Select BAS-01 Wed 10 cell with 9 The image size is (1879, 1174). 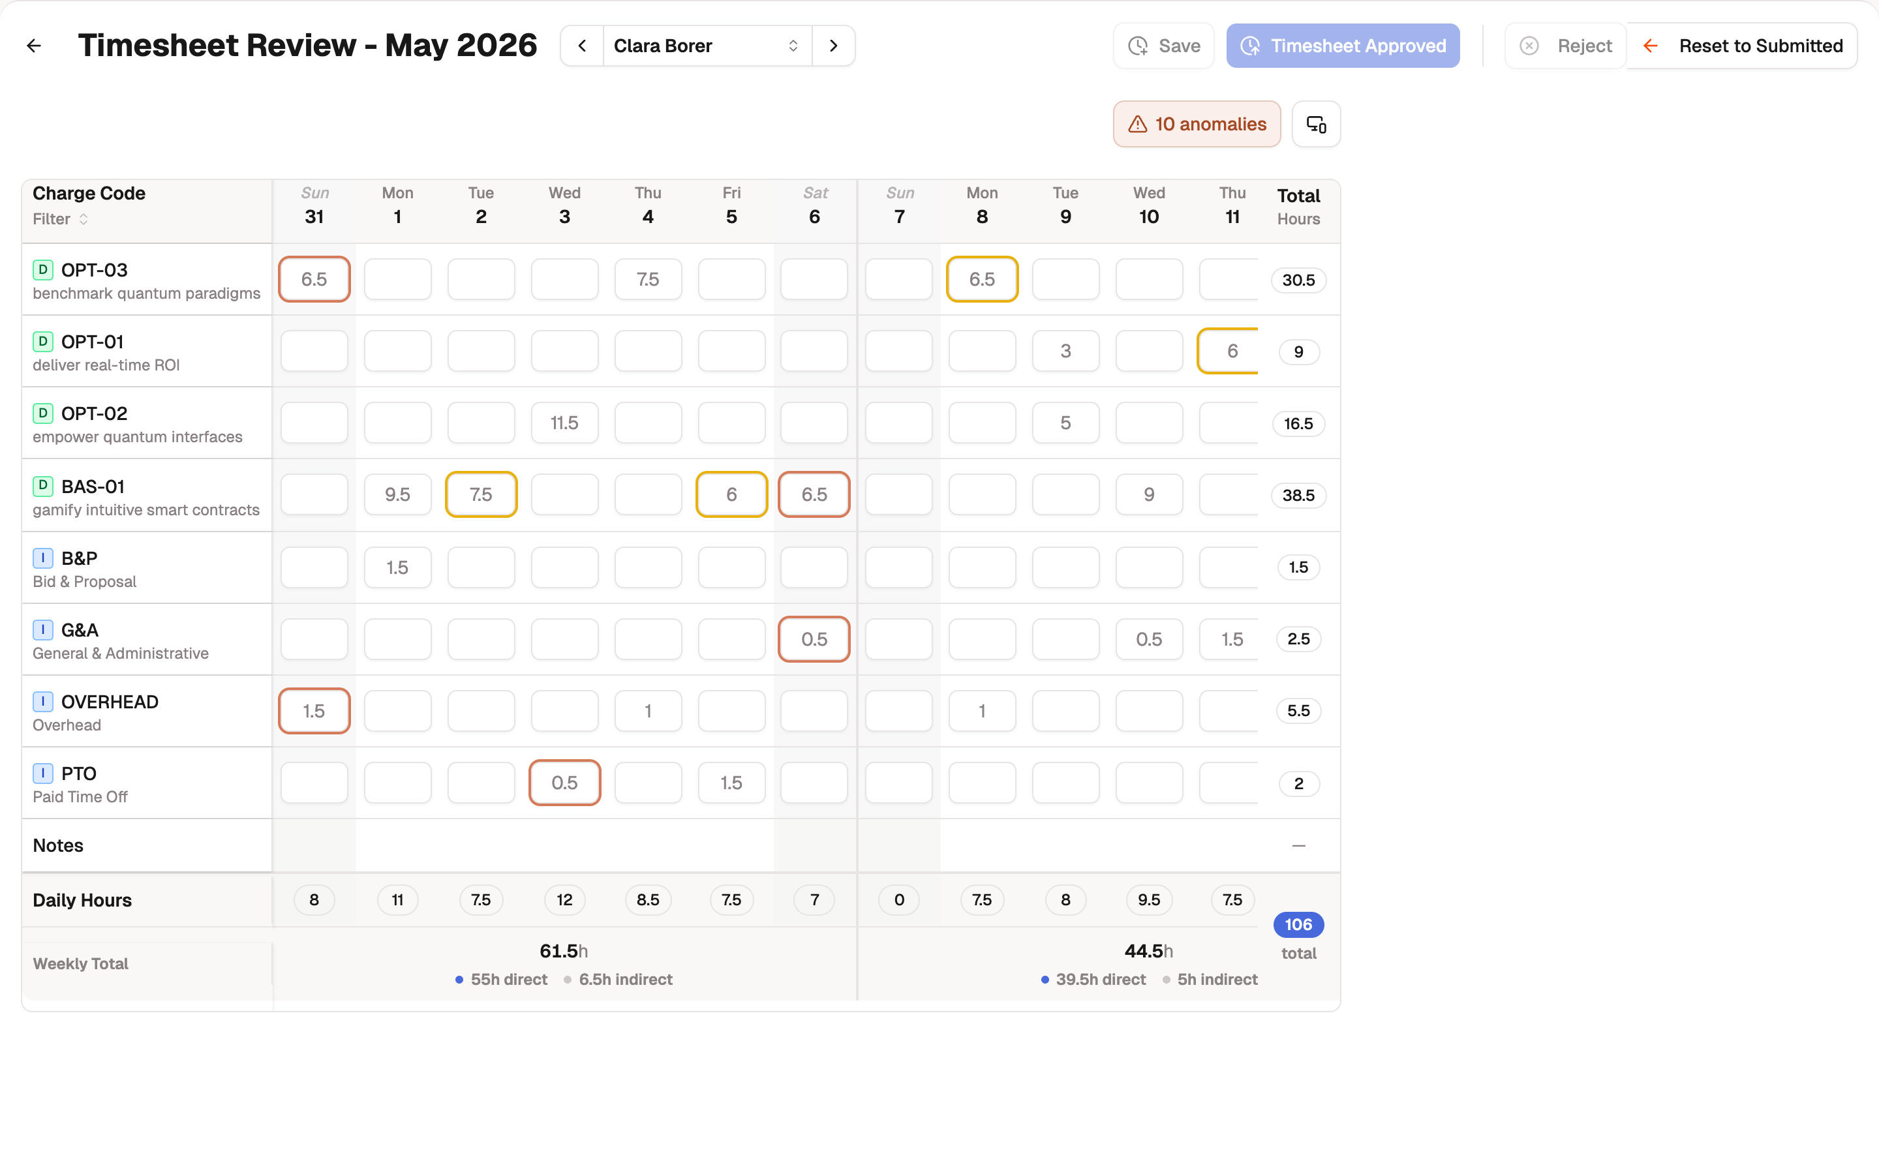pos(1149,494)
